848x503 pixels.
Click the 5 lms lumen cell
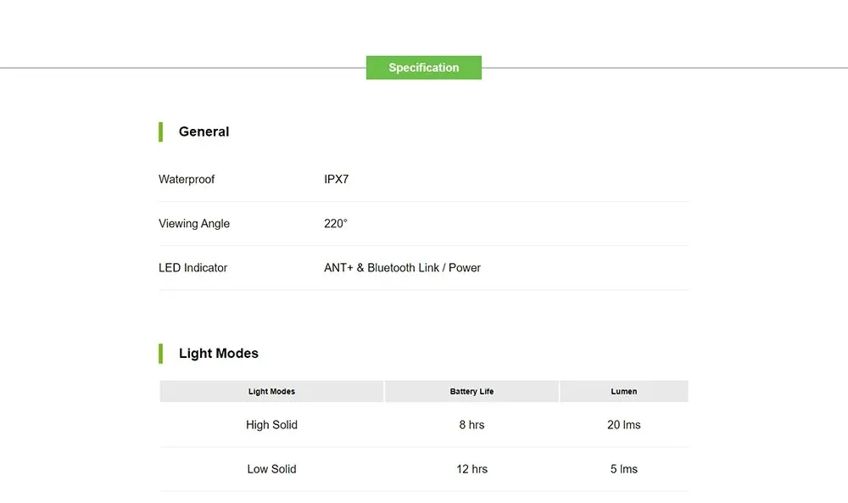(x=623, y=469)
